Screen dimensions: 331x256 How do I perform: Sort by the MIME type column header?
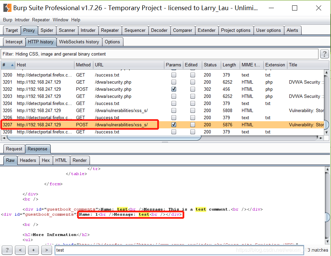click(252, 65)
